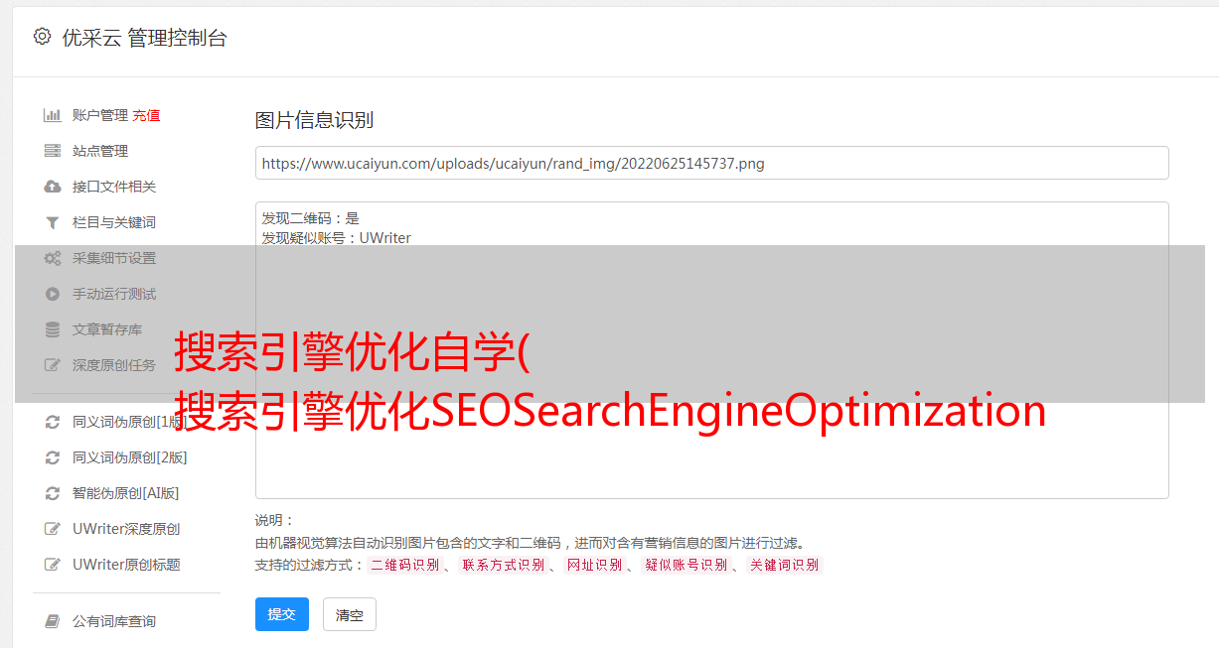Viewport: 1219px width, 648px height.
Task: Click the refresh icon for 同义词伪原创[2版]
Action: click(x=53, y=457)
